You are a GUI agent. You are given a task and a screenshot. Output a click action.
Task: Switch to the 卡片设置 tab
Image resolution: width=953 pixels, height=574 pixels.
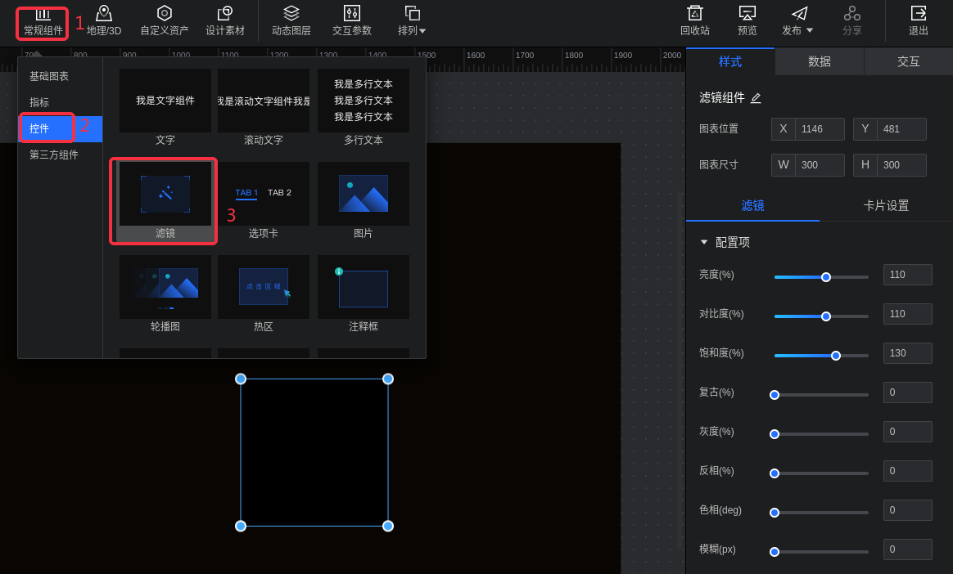(x=886, y=205)
